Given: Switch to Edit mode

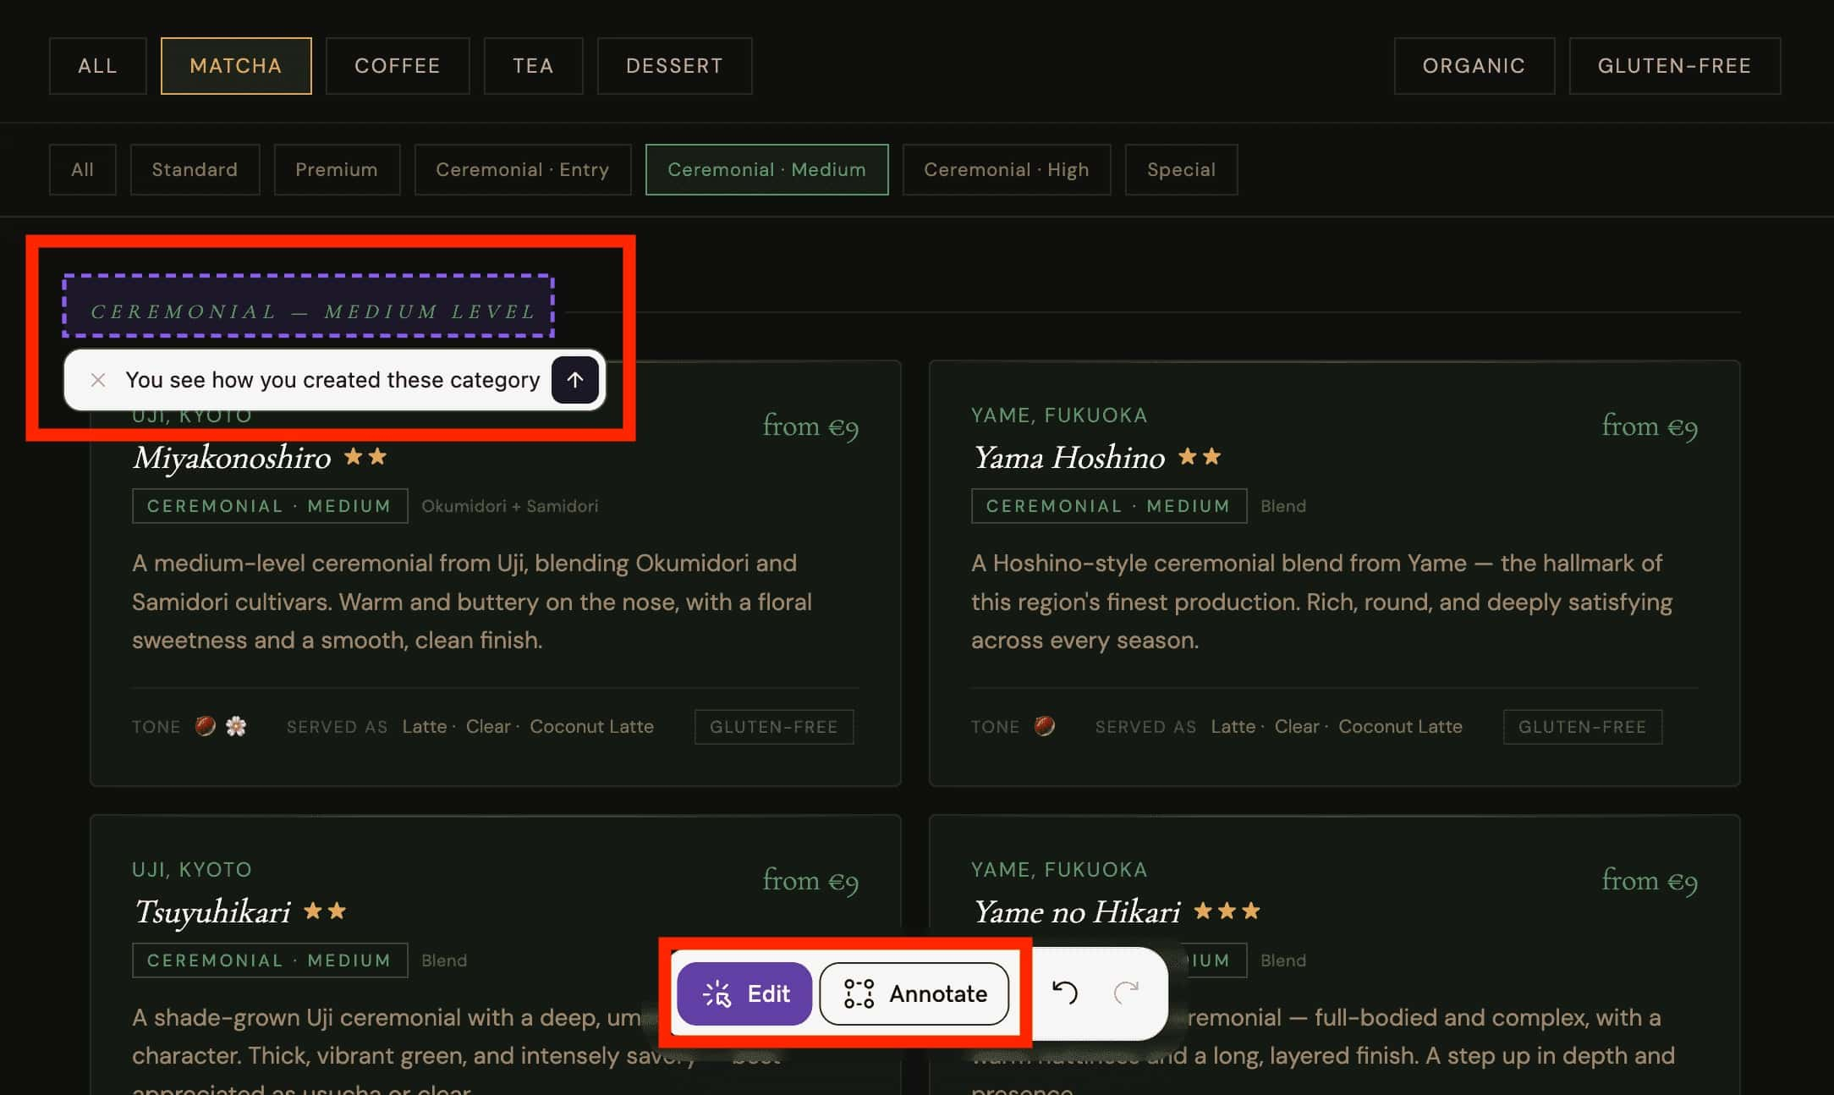Looking at the screenshot, I should 744,993.
